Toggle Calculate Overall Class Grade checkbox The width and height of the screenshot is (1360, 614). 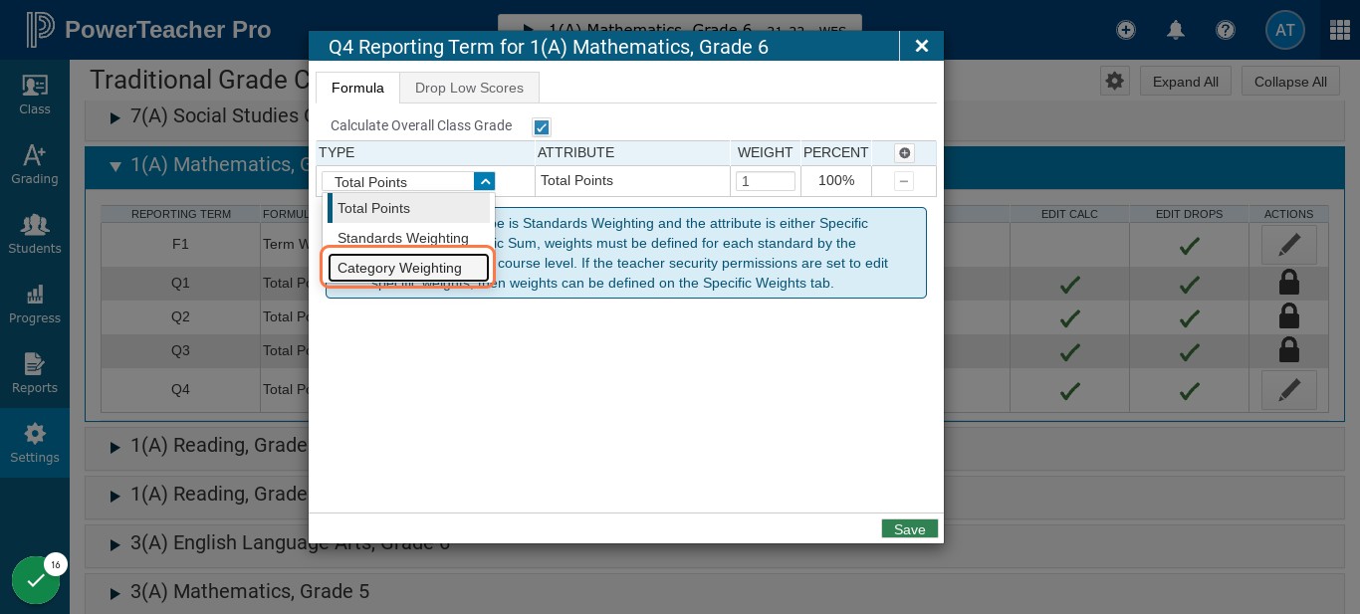click(542, 127)
